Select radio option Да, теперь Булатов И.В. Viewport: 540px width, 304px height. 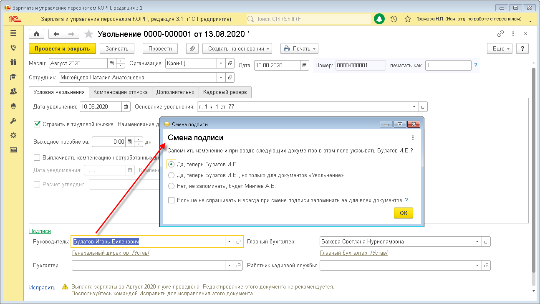click(x=171, y=165)
